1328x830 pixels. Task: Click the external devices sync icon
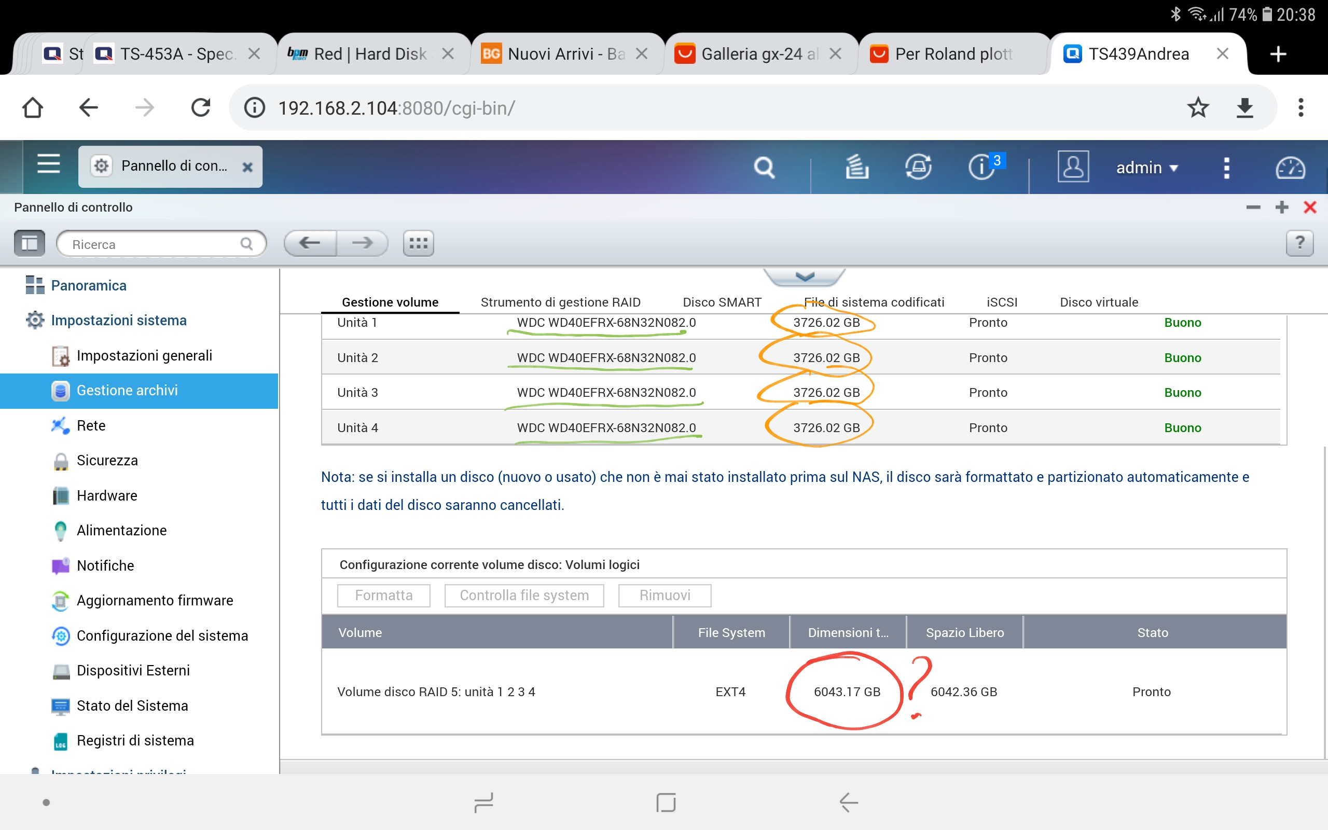coord(918,167)
